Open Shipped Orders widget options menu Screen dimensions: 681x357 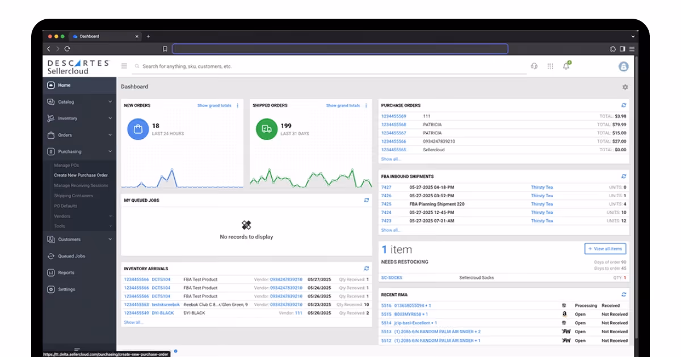point(366,105)
